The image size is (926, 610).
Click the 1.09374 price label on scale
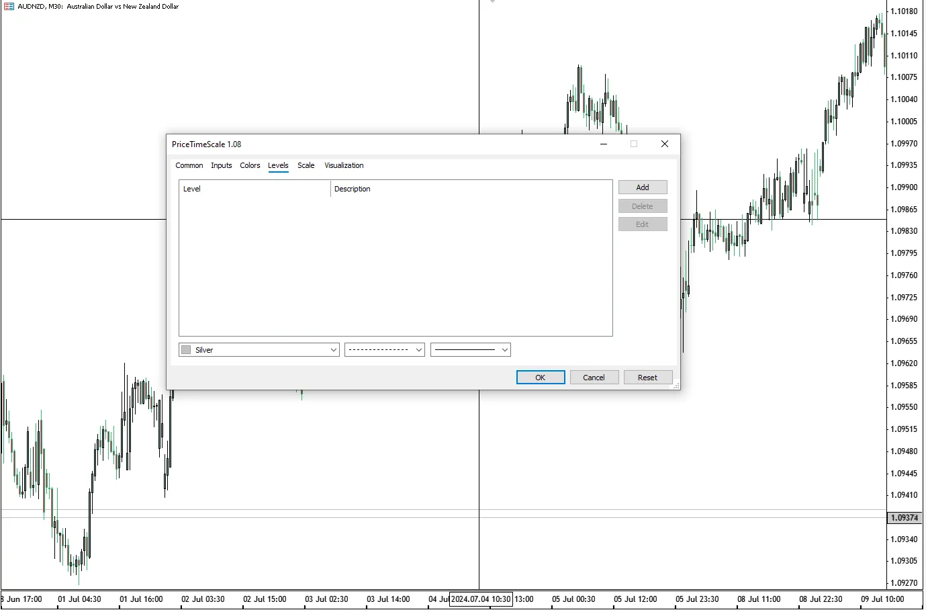905,518
